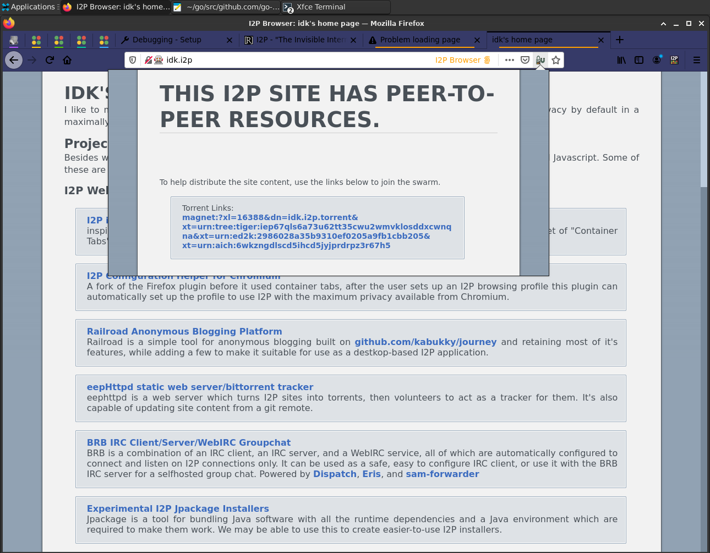Open the home page via house icon
This screenshot has height=553, width=710.
[67, 60]
